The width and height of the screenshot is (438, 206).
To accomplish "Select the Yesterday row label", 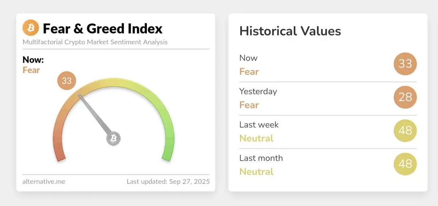I will click(x=258, y=92).
